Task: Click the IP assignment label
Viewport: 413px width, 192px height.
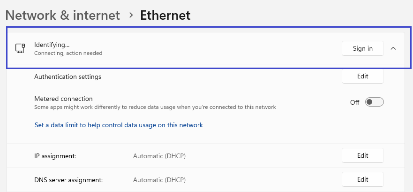Action: click(x=55, y=155)
